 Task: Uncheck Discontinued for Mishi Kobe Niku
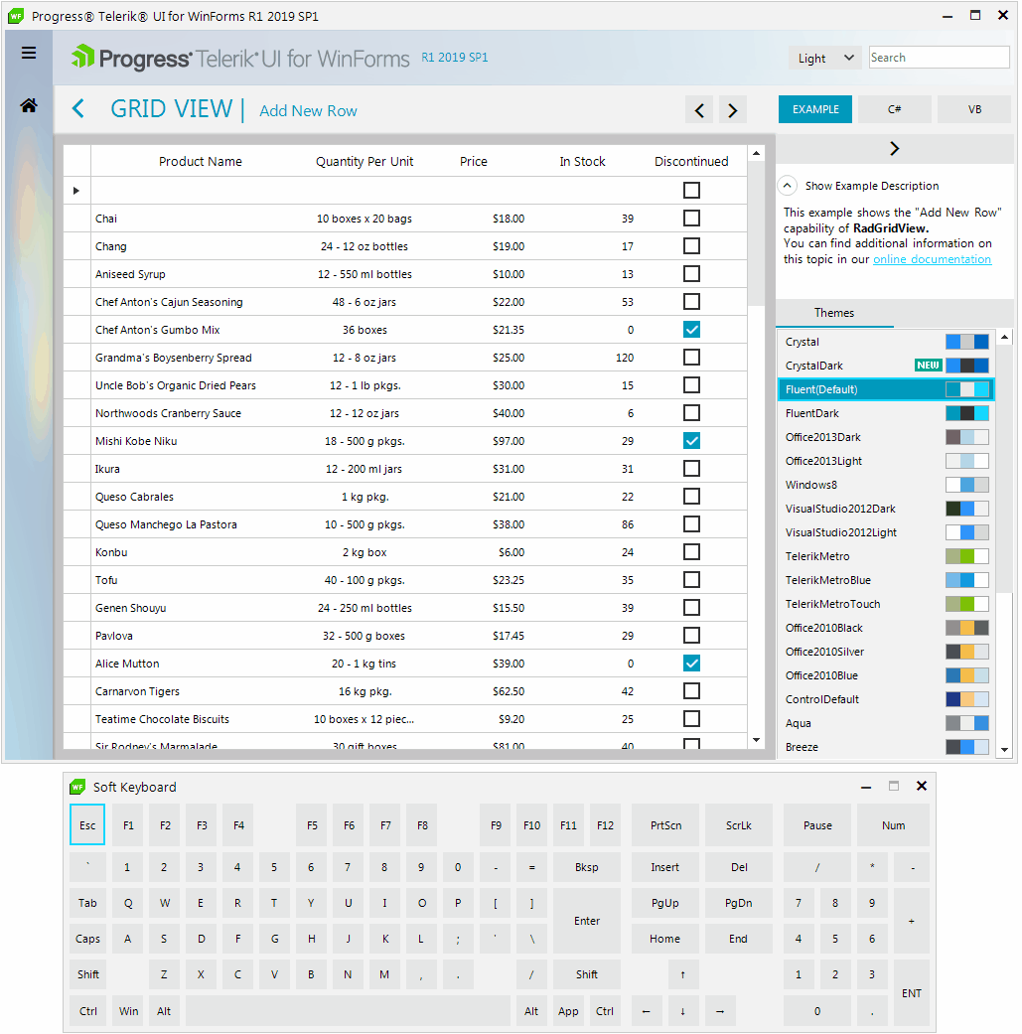(691, 440)
